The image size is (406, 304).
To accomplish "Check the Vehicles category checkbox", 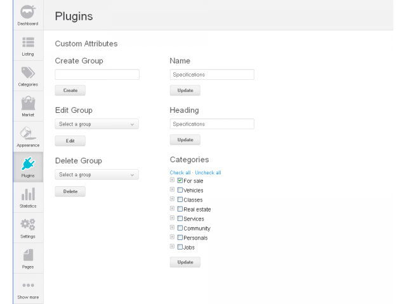I will 180,190.
